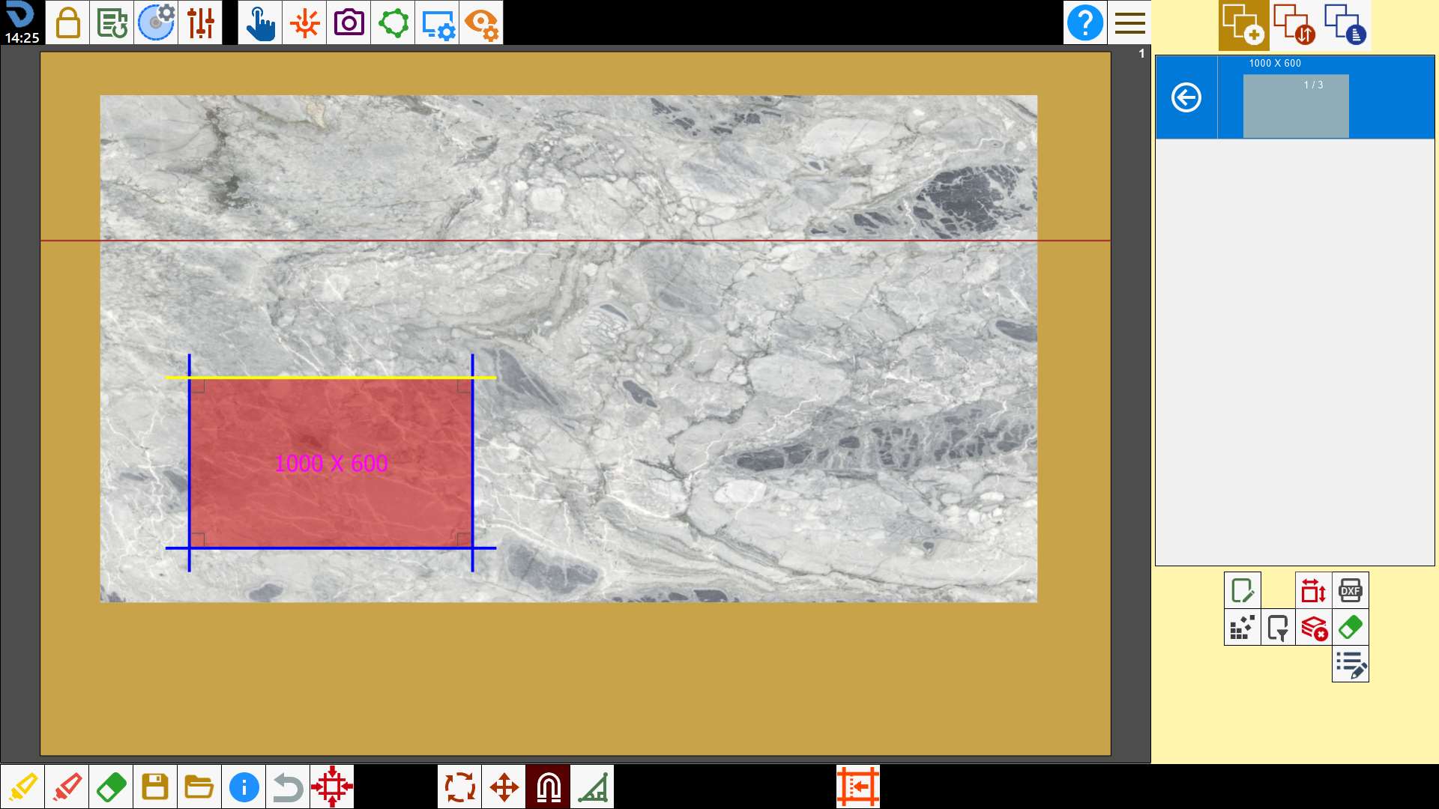Click the padlock lock icon

click(x=67, y=22)
